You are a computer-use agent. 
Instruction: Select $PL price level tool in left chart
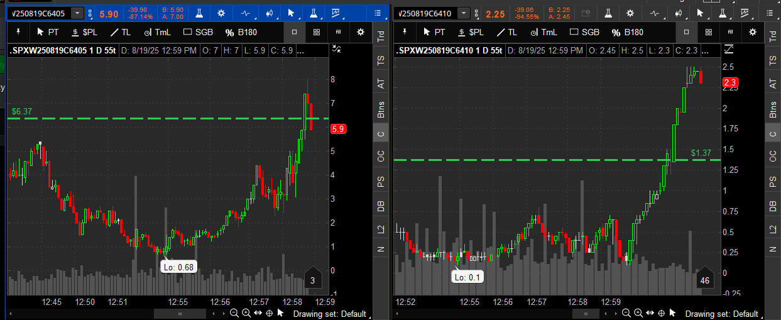[84, 32]
